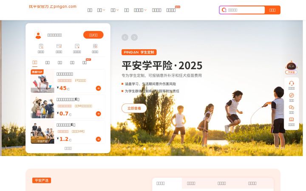Open the first item in the top navigation
Viewport: 306px width, 191px height.
point(90,10)
